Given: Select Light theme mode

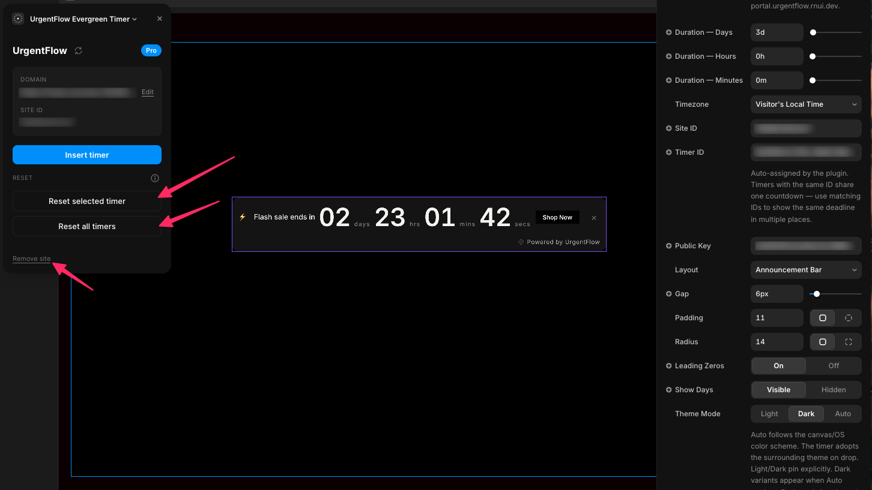Looking at the screenshot, I should pyautogui.click(x=769, y=414).
